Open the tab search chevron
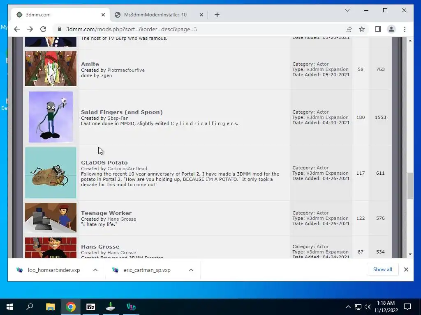Screen dimensions: 421x315 point(347,10)
